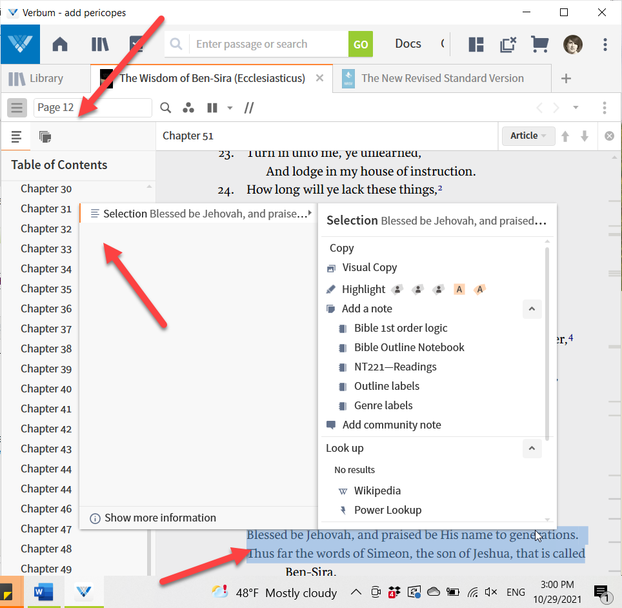Add note to Outline labels notebook

click(x=386, y=386)
